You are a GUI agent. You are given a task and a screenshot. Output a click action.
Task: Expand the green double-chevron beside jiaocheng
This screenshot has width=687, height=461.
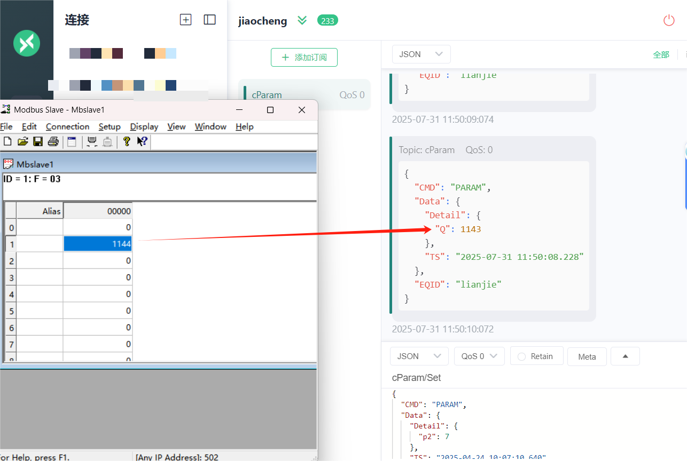[302, 20]
